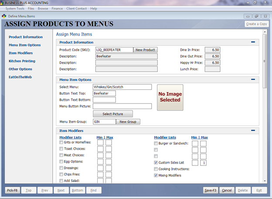Open the Browse menu
This screenshot has width=272, height=199.
pos(43,8)
